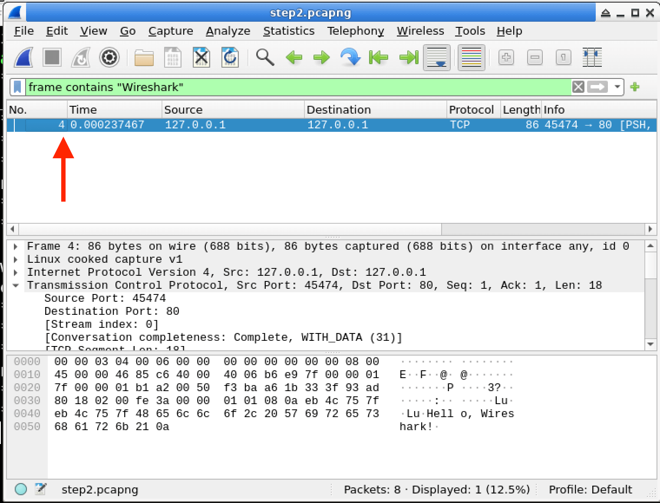Open the Statistics menu
The width and height of the screenshot is (660, 503).
click(289, 31)
